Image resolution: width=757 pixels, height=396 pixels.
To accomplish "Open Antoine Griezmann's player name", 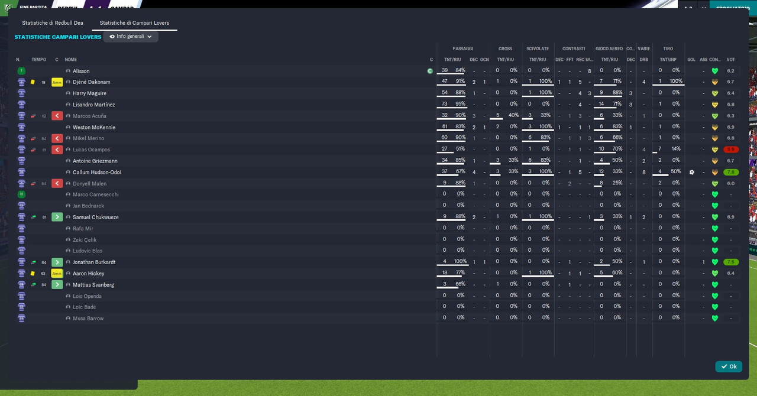I will tap(95, 161).
